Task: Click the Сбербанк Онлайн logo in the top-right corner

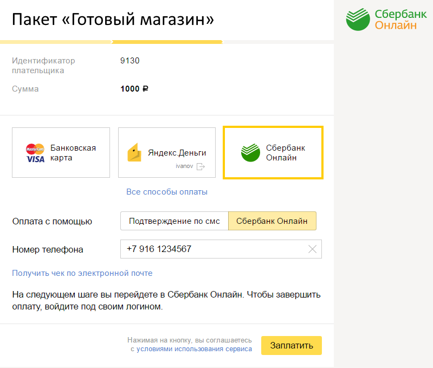Action: 382,20
